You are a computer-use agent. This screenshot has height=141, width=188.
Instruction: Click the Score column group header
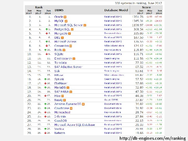pos(146,7)
